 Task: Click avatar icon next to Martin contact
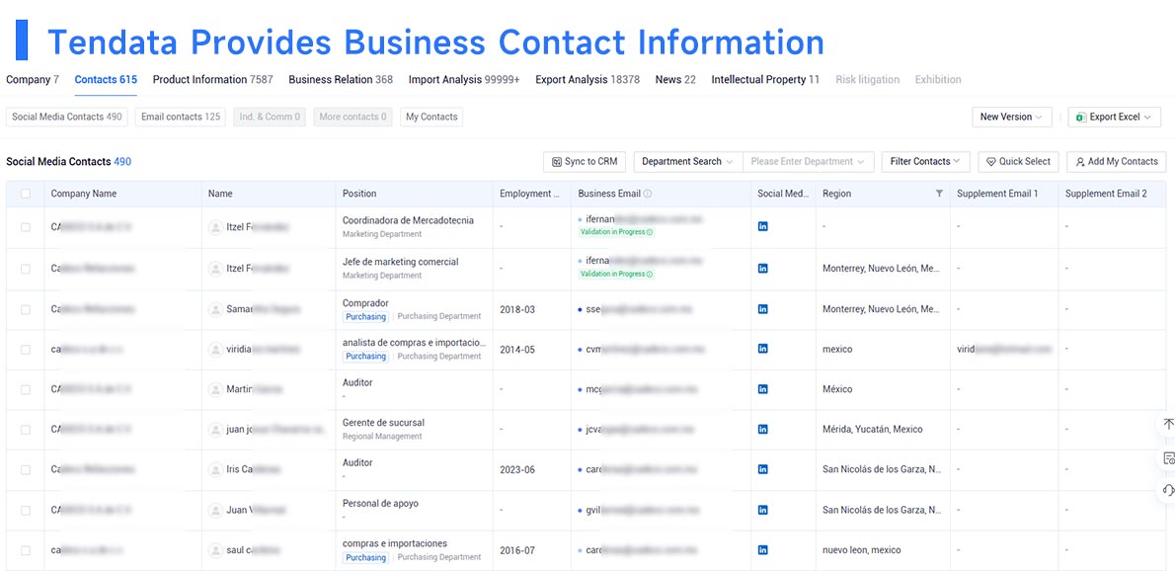click(x=216, y=389)
